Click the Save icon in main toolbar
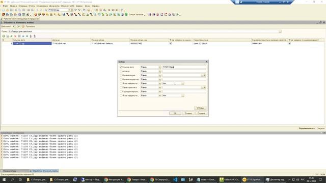This screenshot has width=326, height=183. click(x=11, y=10)
